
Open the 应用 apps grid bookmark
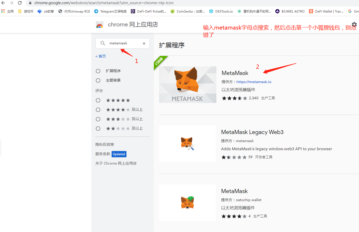pos(7,11)
